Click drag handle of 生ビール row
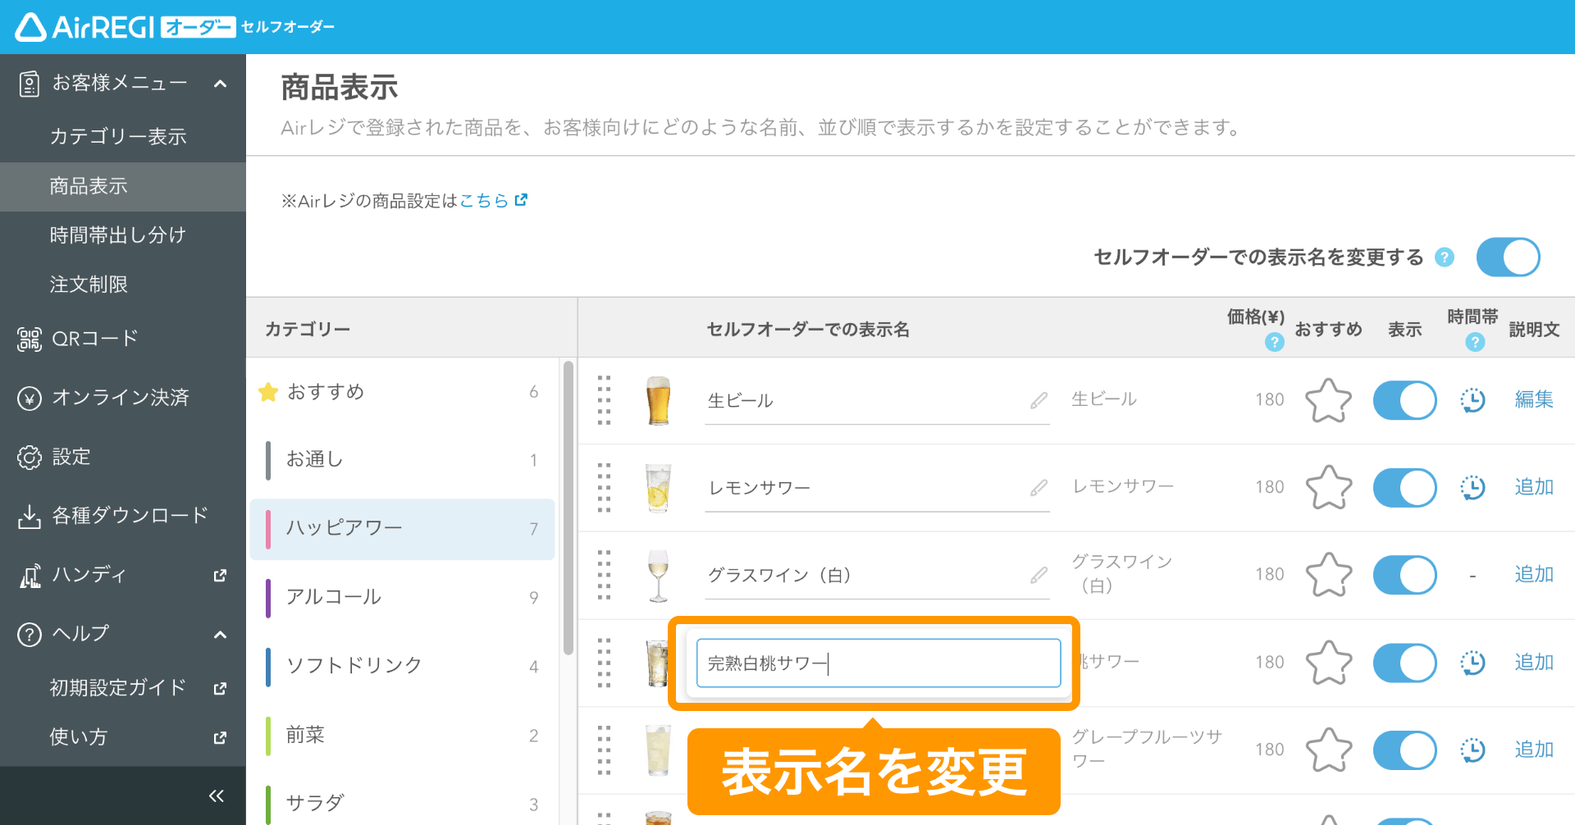Viewport: 1575px width, 825px height. (x=604, y=400)
